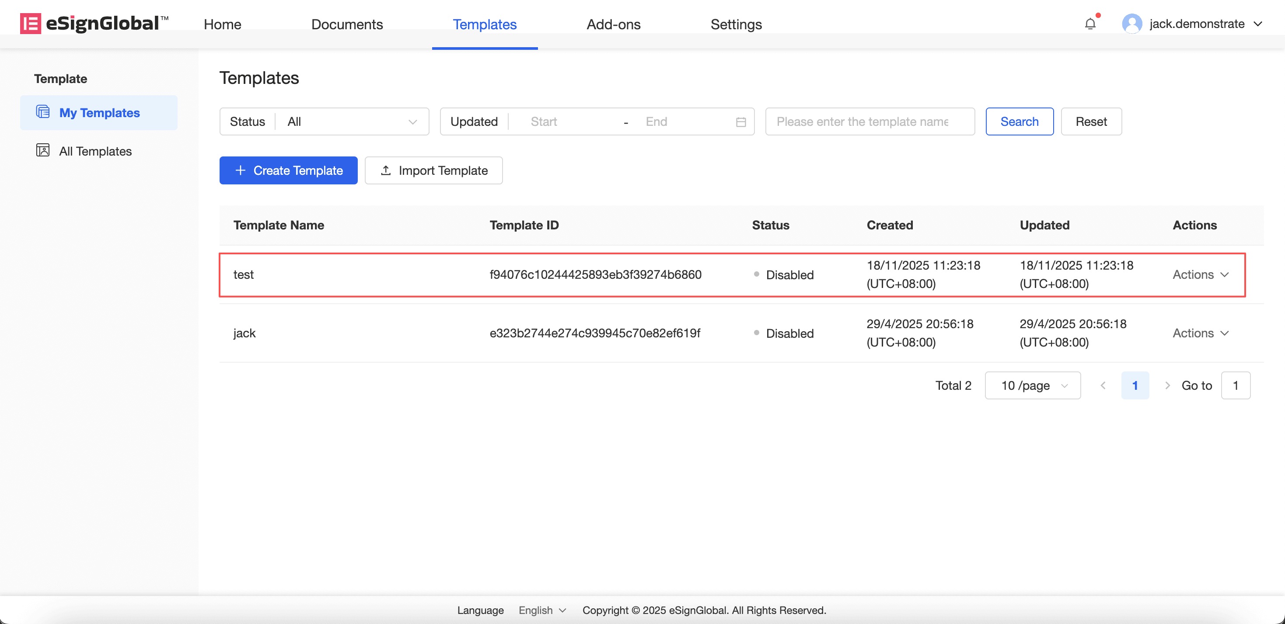Click the All Templates sidebar icon
Viewport: 1285px width, 624px height.
43,150
